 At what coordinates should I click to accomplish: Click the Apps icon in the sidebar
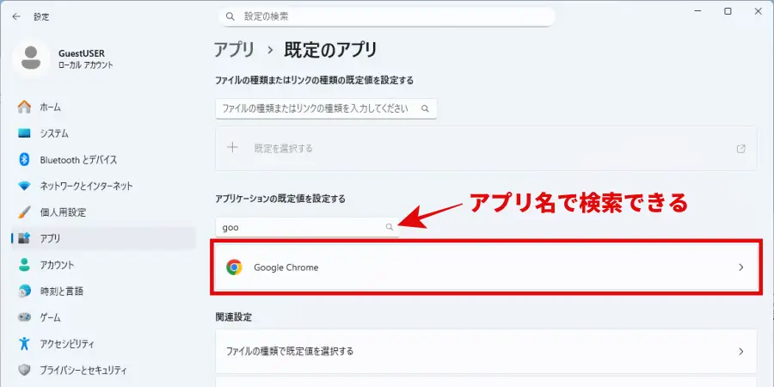(x=24, y=238)
